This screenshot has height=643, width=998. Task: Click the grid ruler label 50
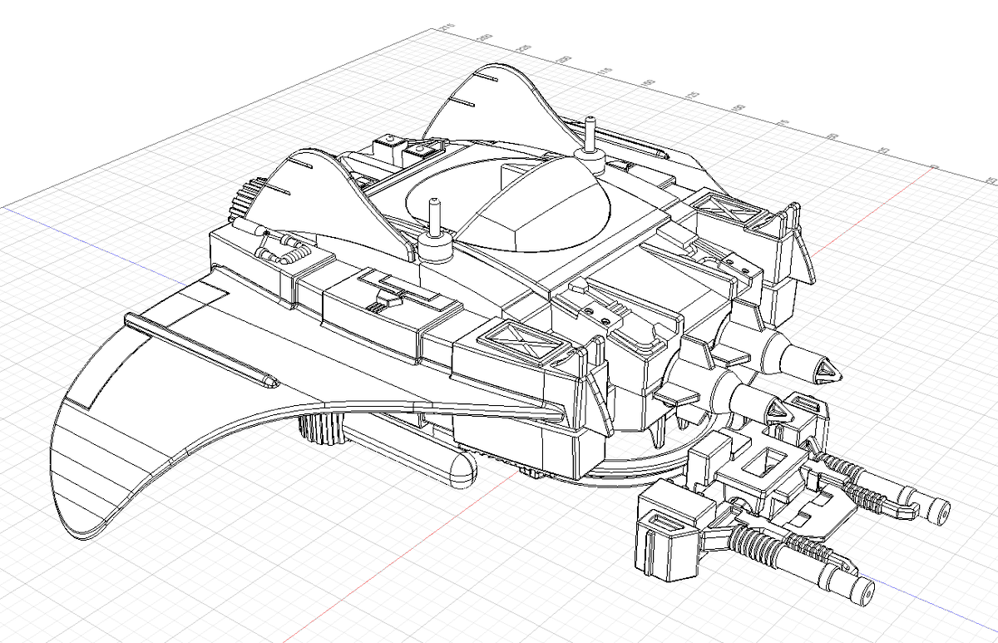832,136
